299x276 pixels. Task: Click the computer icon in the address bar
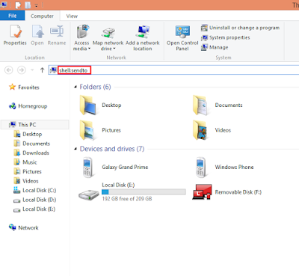click(53, 70)
